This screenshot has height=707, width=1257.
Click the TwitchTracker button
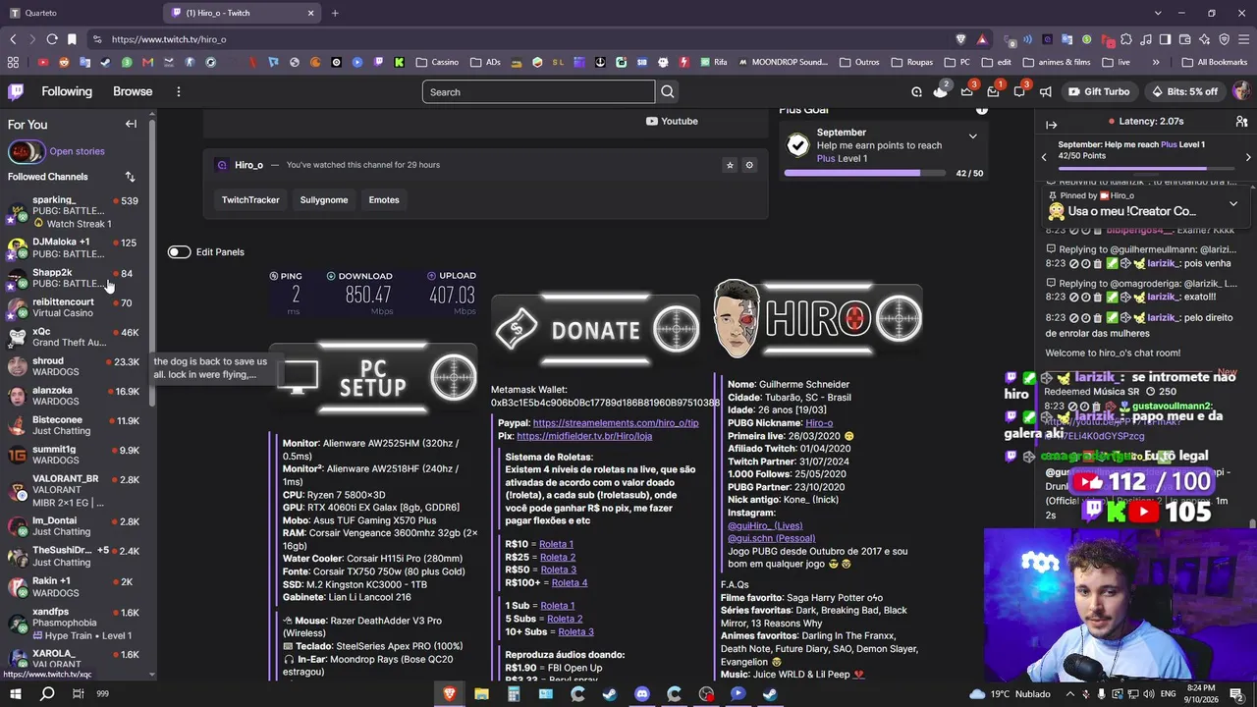click(250, 199)
